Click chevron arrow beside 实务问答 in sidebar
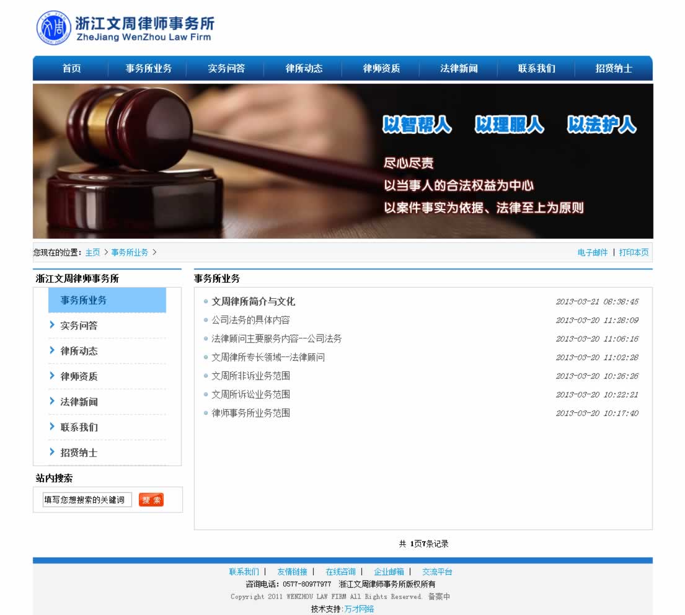 [x=52, y=325]
